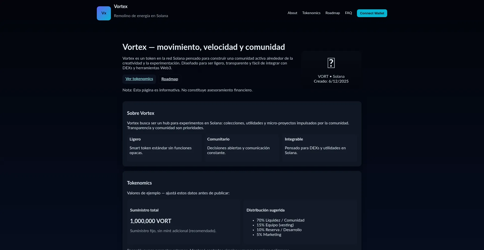Follow the Ver tokenomics link
This screenshot has width=484, height=250.
139,79
